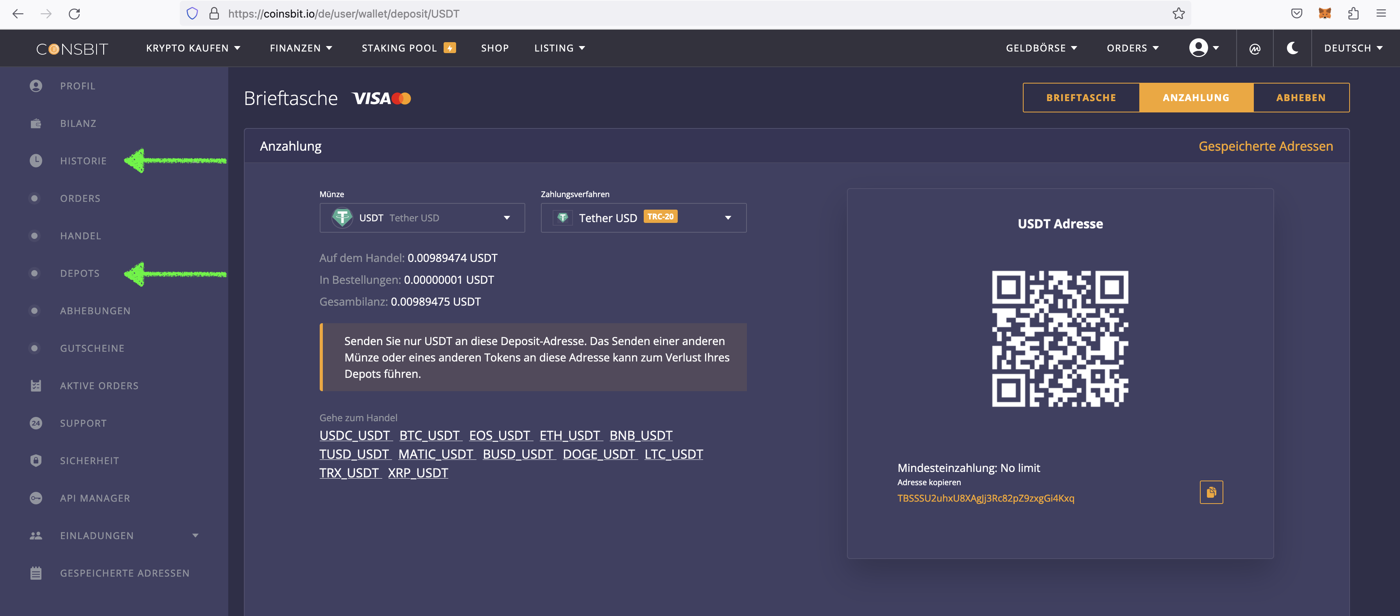The image size is (1400, 616).
Task: Click the Support 24 icon in sidebar
Action: [36, 423]
